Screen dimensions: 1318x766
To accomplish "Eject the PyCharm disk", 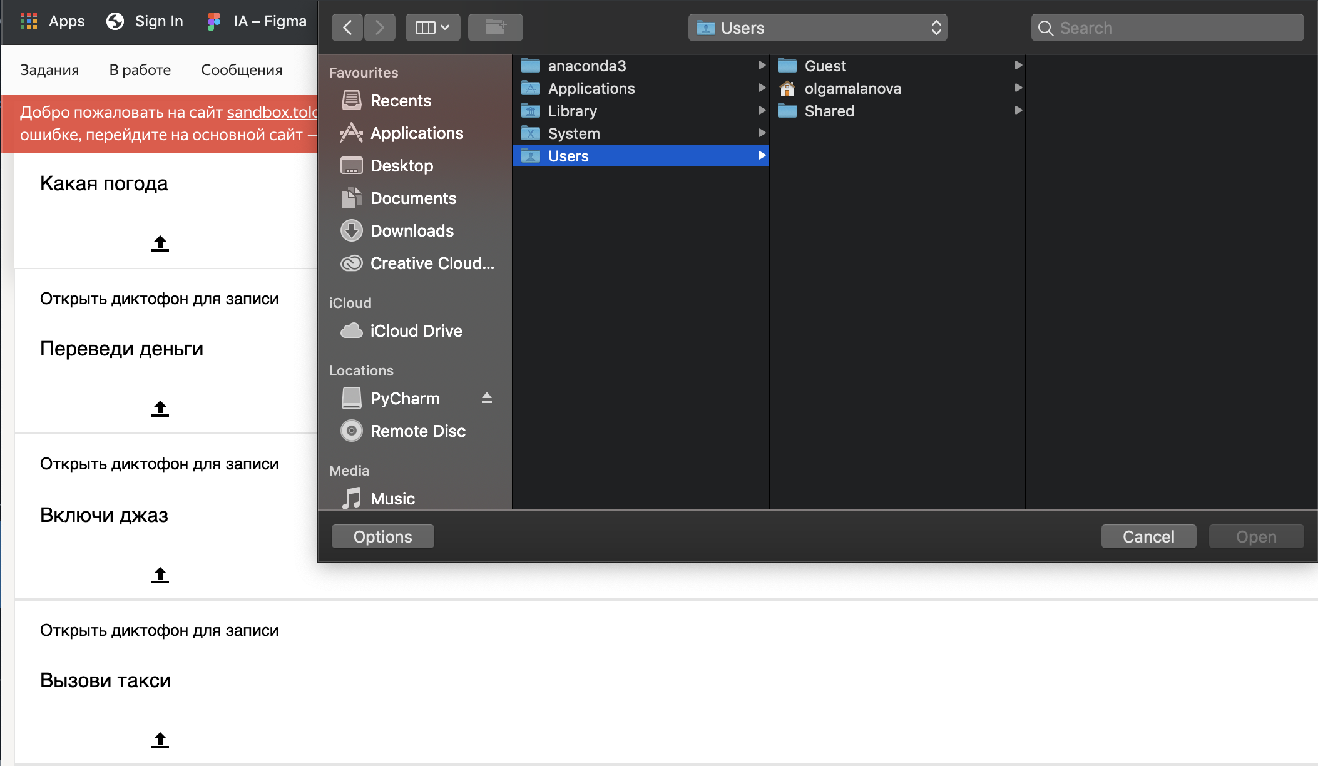I will coord(487,398).
